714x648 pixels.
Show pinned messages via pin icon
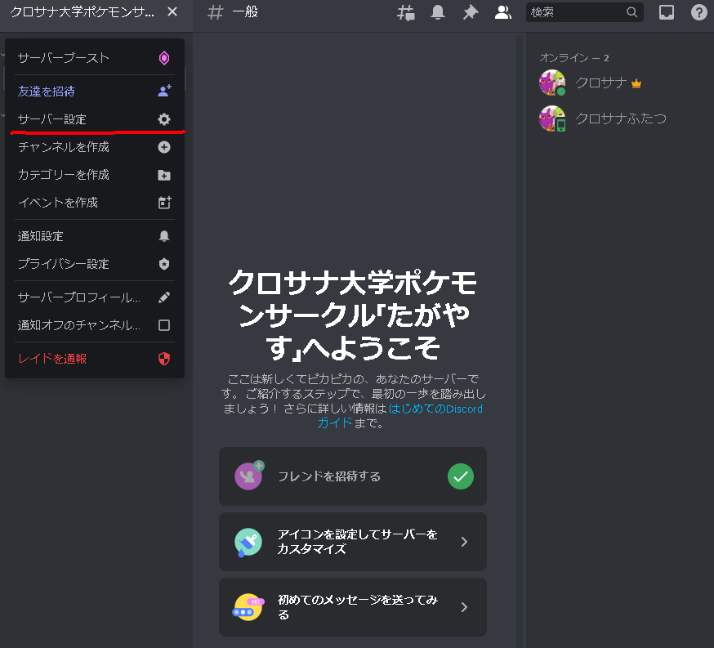[471, 12]
